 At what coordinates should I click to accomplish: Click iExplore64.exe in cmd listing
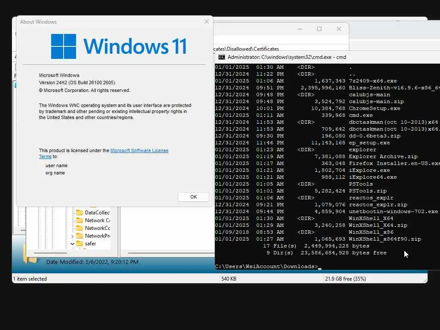click(x=373, y=177)
